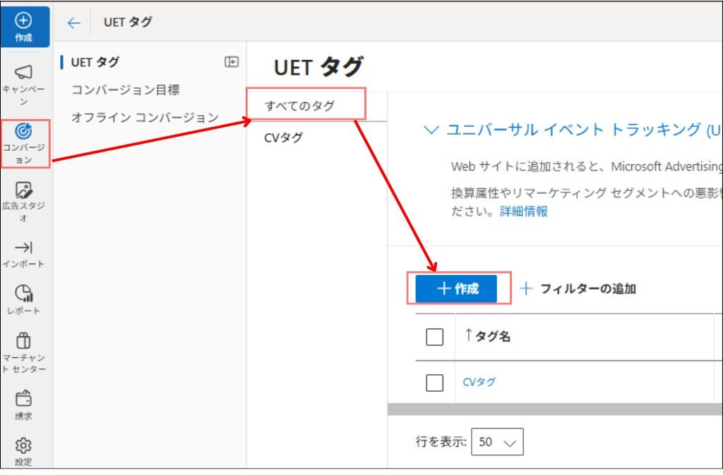Image resolution: width=723 pixels, height=475 pixels.
Task: Click the horizontal gray scrollbar under the table
Action: coord(555,409)
